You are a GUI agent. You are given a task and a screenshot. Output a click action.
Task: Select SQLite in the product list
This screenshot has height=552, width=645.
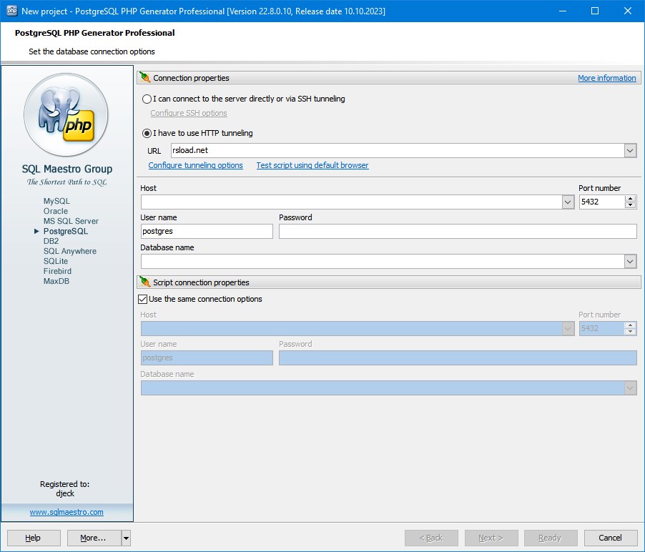tap(57, 262)
